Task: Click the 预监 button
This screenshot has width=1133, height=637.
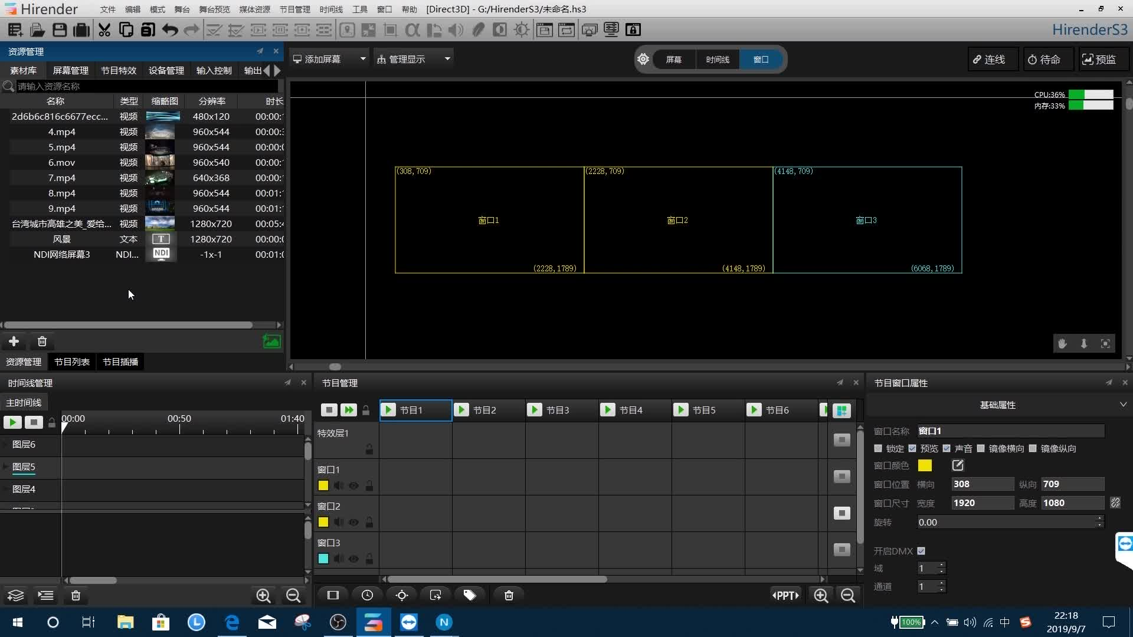Action: pos(1103,60)
